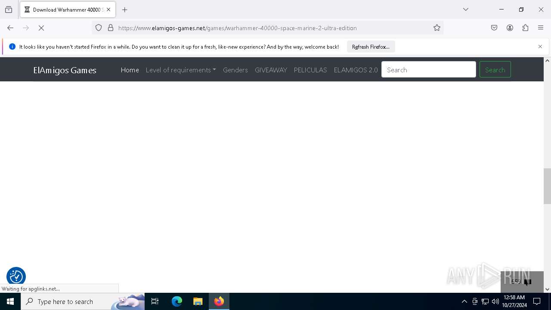551x310 pixels.
Task: Open Firefox account menu
Action: (x=510, y=28)
